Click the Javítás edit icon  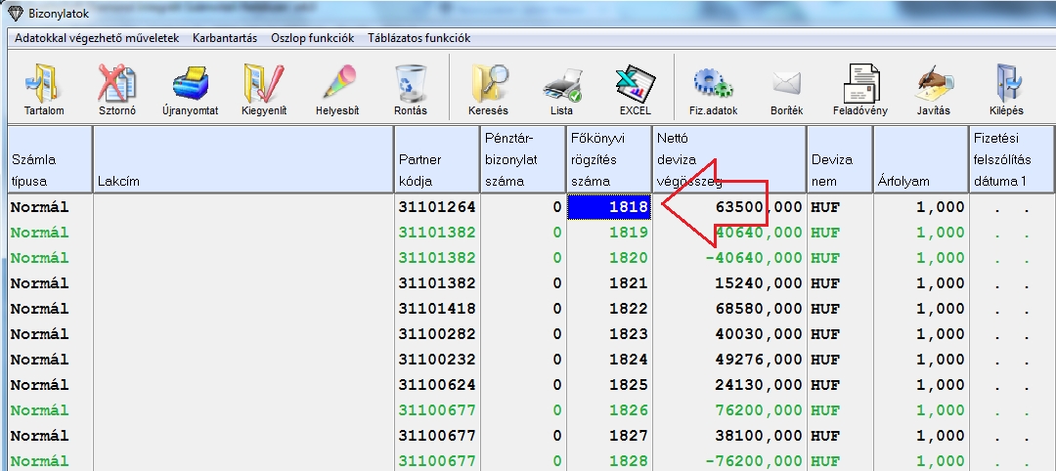(x=933, y=86)
